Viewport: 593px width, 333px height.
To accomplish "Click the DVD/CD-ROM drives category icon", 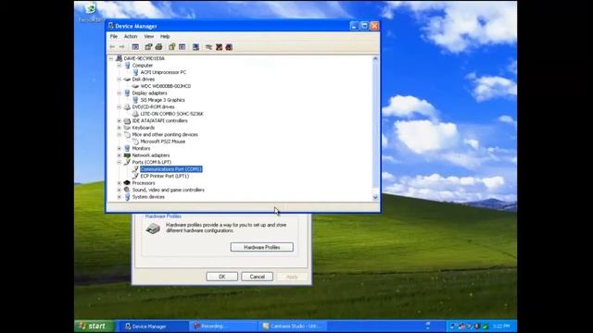I will 128,107.
